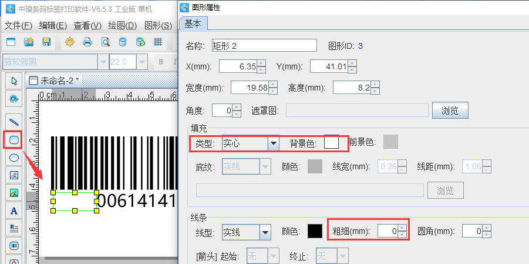Open the line style dropdown showing 实线
The width and height of the screenshot is (529, 264).
(x=265, y=232)
